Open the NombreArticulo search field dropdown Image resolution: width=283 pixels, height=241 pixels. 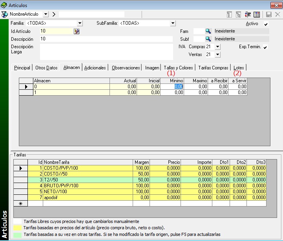coord(46,14)
